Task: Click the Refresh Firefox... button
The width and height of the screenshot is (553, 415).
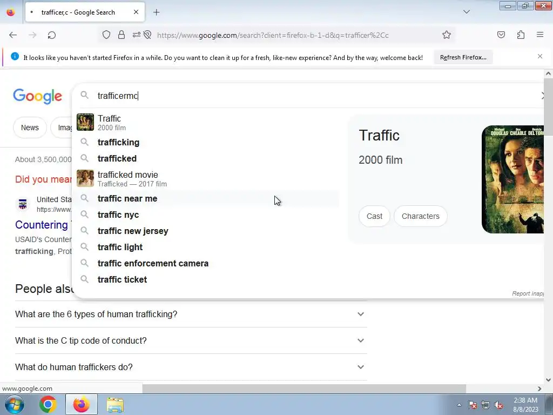Action: pos(463,57)
